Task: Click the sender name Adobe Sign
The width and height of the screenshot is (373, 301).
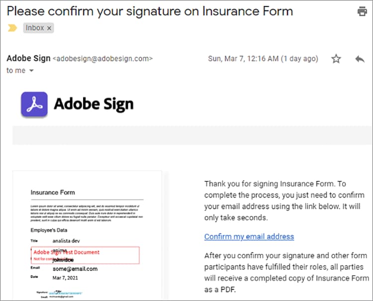Action: pyautogui.click(x=28, y=58)
